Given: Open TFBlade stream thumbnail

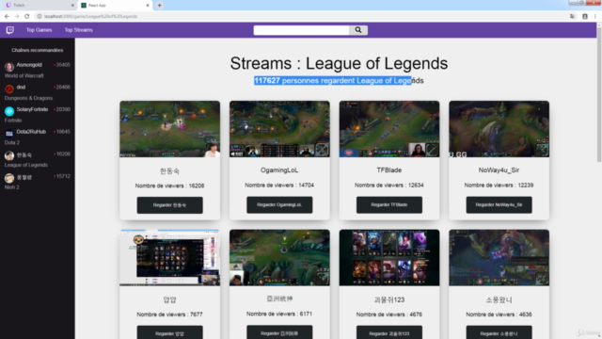Looking at the screenshot, I should pos(389,129).
